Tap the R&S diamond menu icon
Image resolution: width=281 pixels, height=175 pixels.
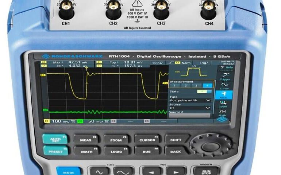222,120
